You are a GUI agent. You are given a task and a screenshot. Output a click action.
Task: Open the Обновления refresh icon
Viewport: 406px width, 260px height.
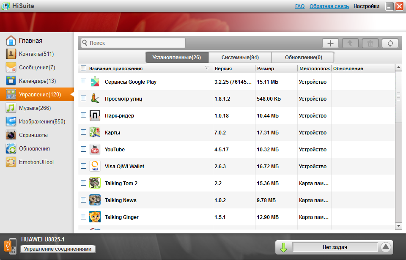coord(11,149)
